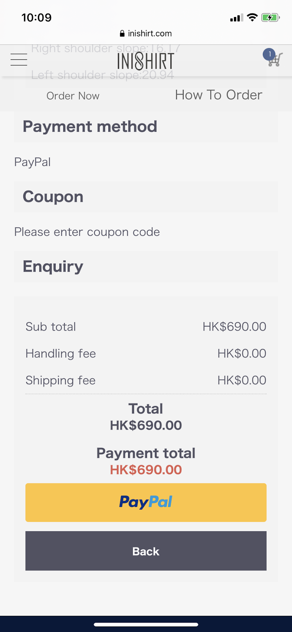Click the coupon code entry field
292x632 pixels.
point(87,232)
